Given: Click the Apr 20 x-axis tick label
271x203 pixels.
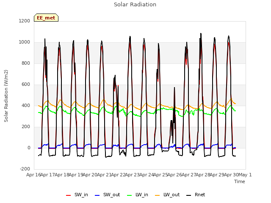Looking at the screenshot, I should (90, 175).
